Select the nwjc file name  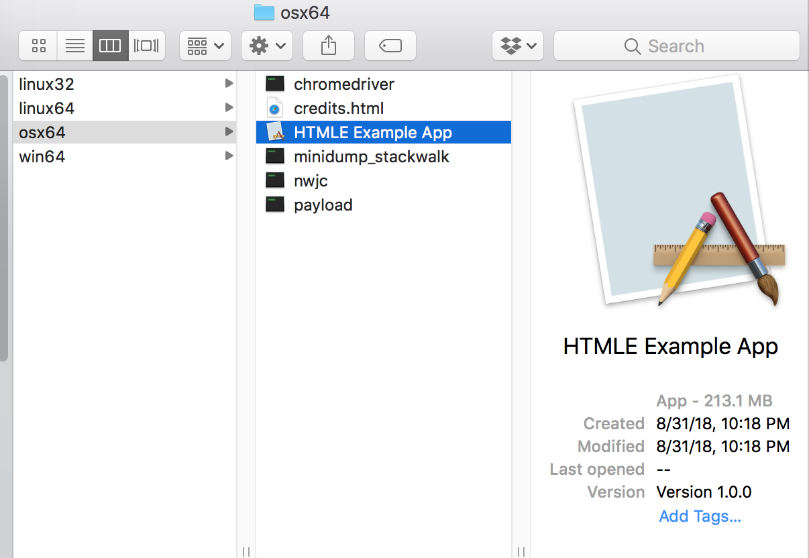point(311,181)
